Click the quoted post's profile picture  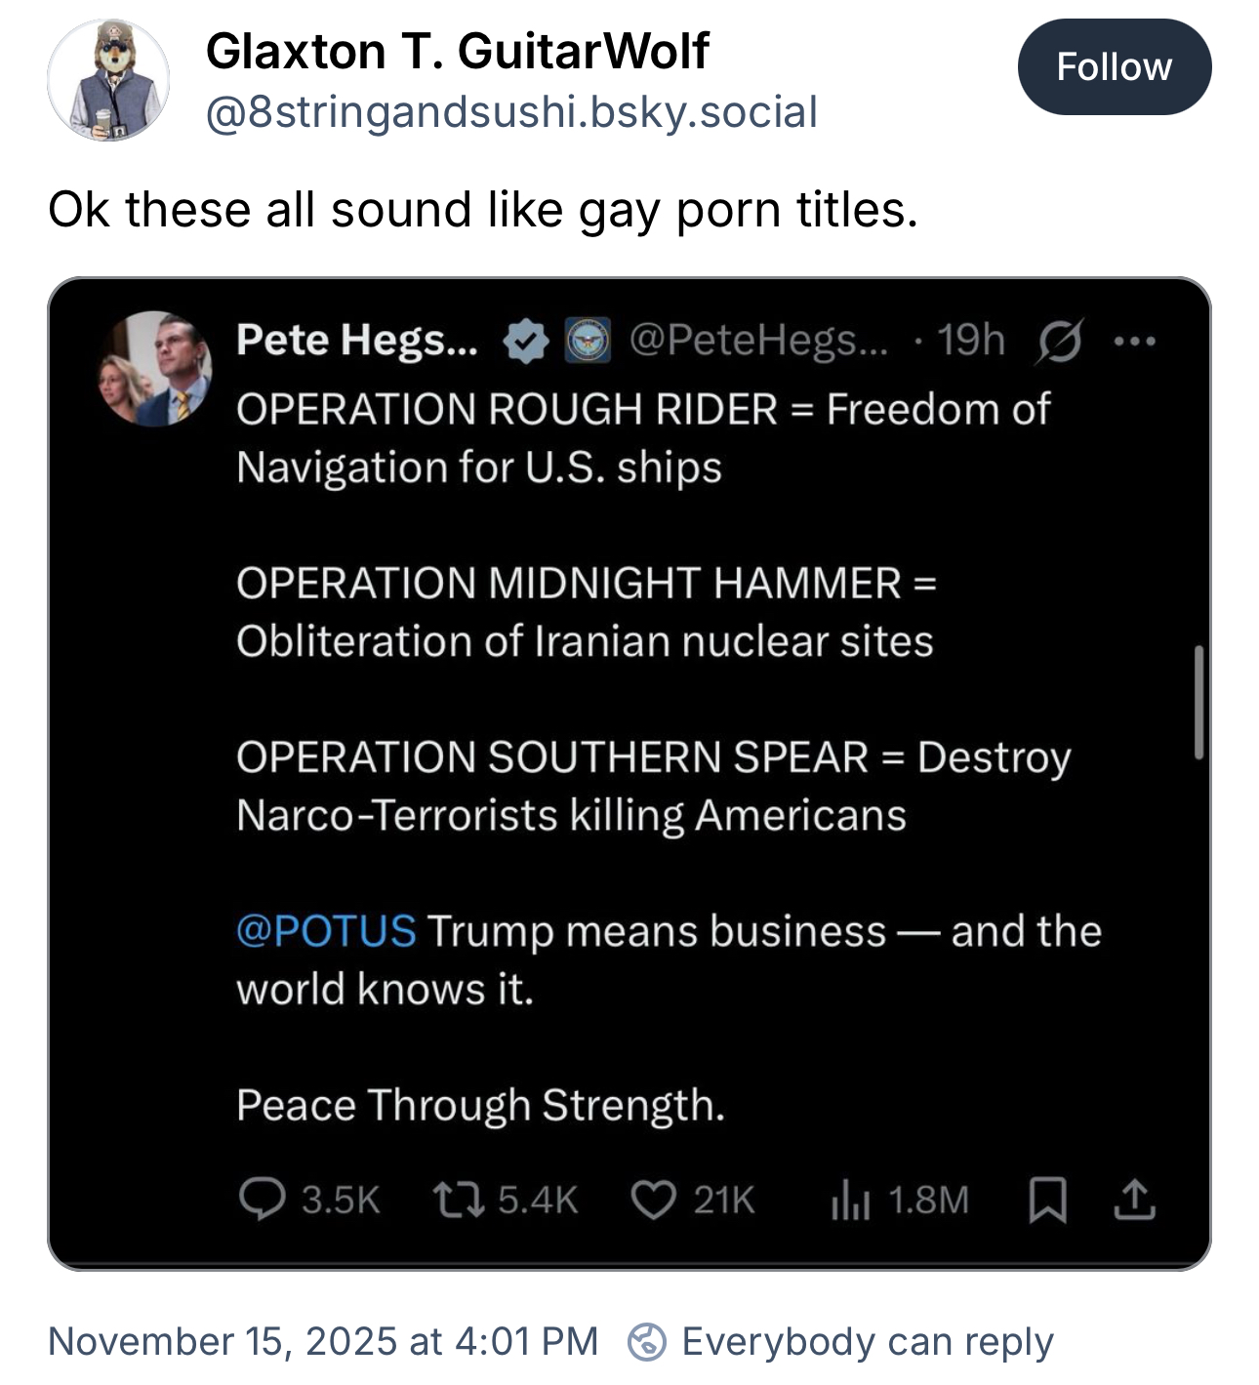156,369
